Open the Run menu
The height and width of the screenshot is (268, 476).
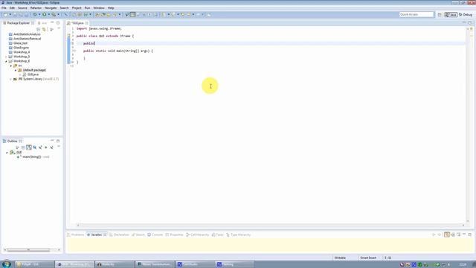[x=88, y=8]
